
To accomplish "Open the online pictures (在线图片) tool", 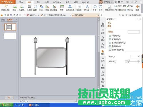I will (x=22, y=7).
